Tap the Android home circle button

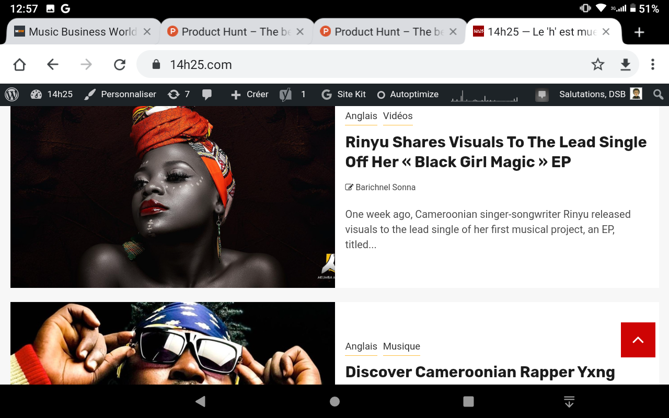334,401
